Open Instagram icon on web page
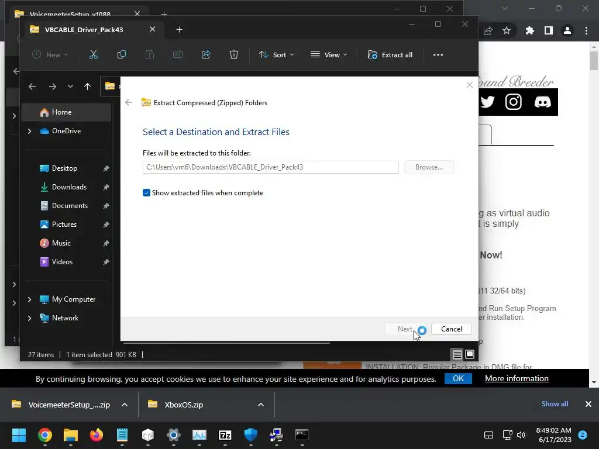 click(x=514, y=102)
